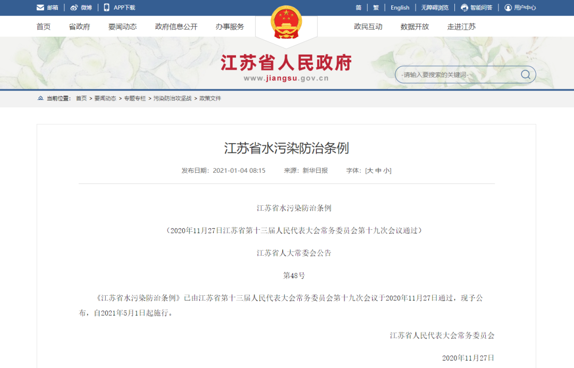The image size is (574, 368).
Task: Select the 数据开放 navigation item
Action: (415, 27)
